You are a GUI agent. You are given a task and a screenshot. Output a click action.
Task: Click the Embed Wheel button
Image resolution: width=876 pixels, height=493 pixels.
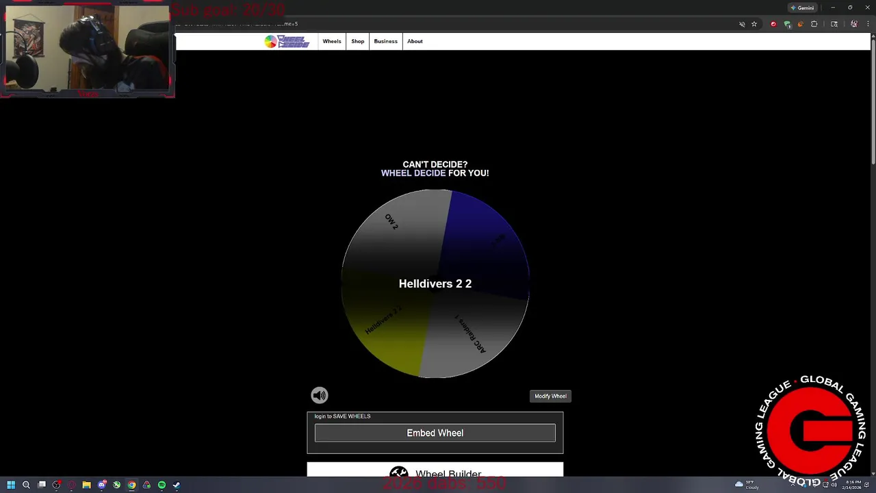[x=435, y=433]
